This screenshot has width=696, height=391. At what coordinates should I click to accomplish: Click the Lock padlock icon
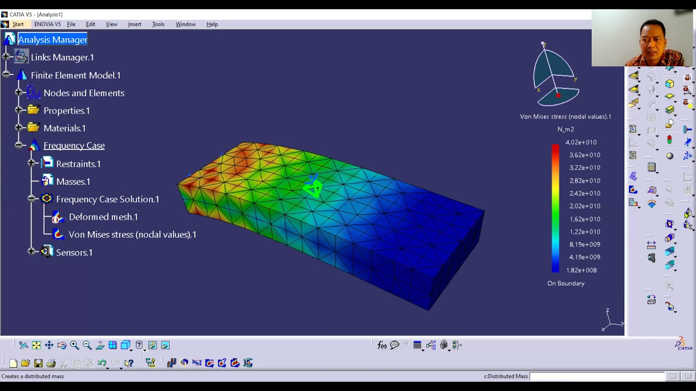pyautogui.click(x=444, y=345)
